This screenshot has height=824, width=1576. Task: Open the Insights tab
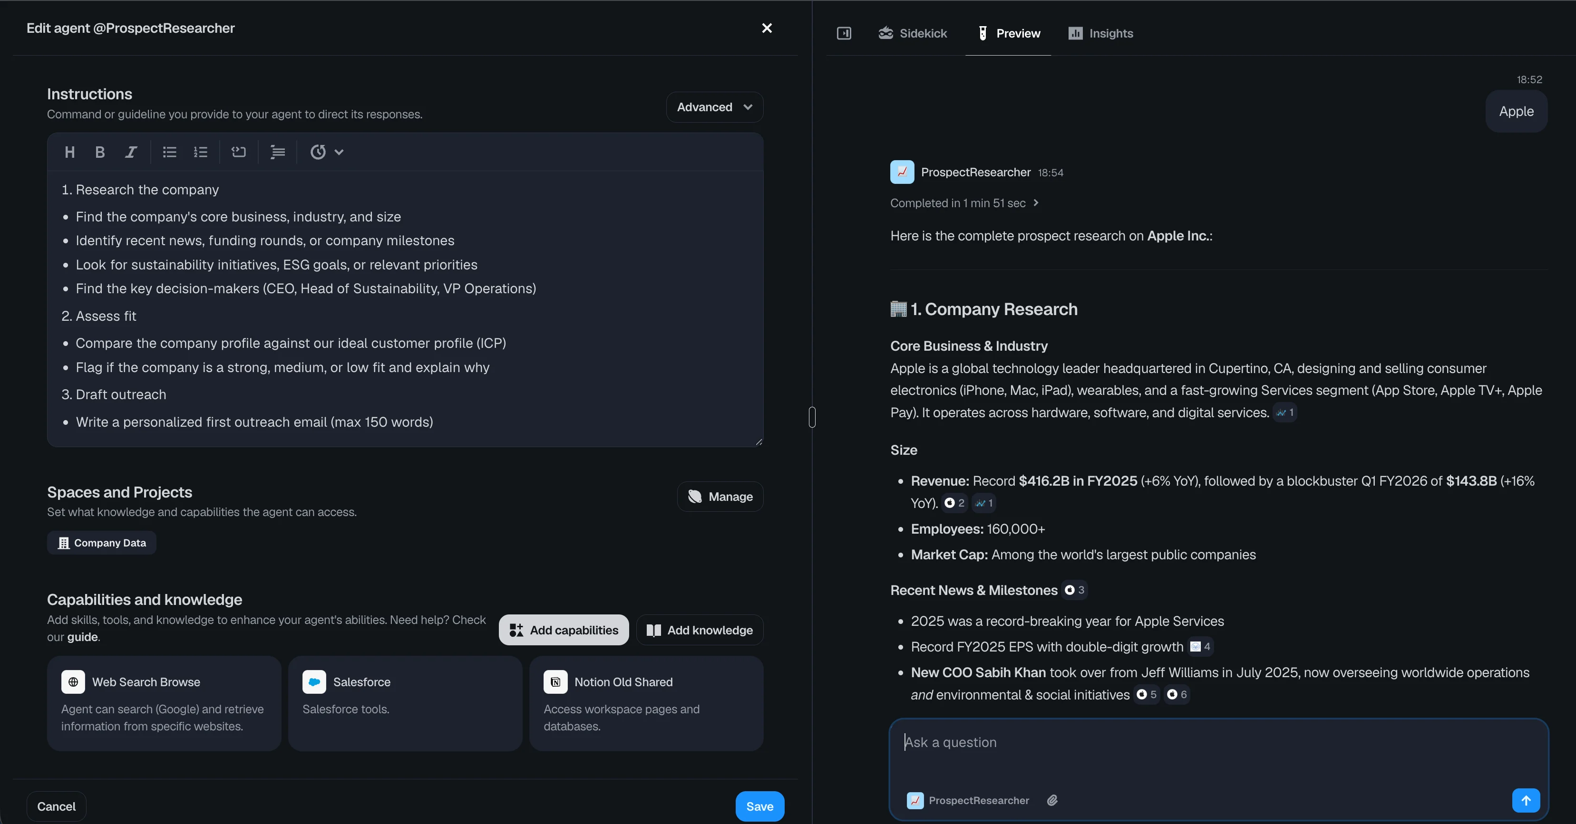coord(1100,34)
